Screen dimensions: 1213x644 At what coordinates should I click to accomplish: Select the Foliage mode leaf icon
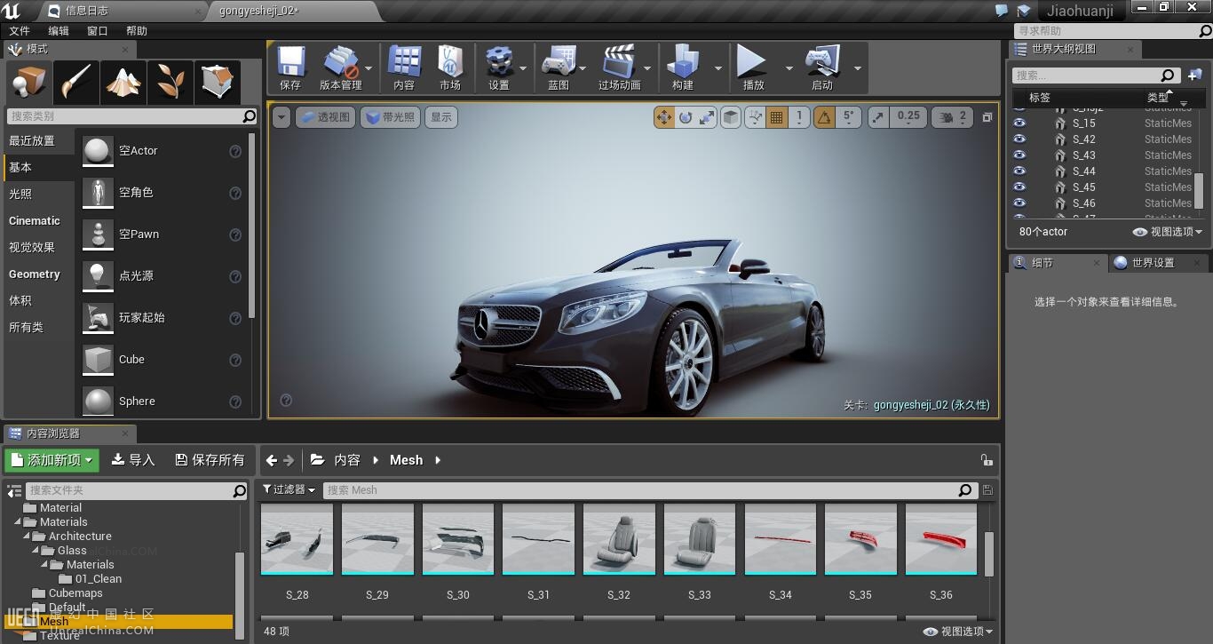click(x=170, y=82)
